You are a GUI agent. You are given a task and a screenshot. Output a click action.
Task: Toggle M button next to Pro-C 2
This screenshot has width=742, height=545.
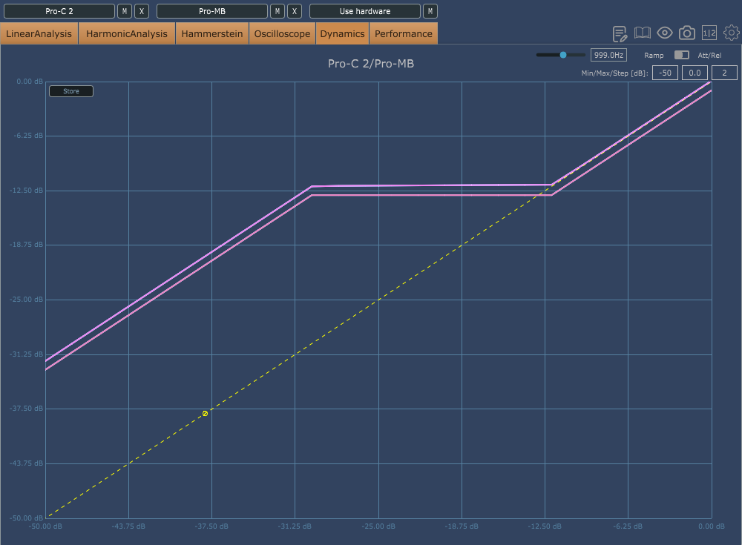(x=125, y=11)
